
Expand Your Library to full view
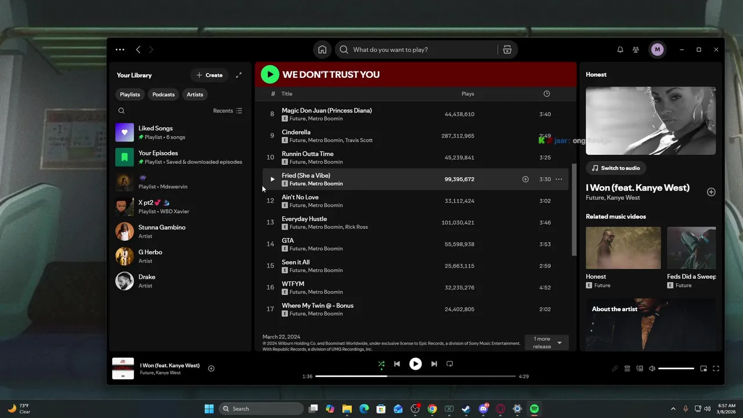(x=239, y=75)
